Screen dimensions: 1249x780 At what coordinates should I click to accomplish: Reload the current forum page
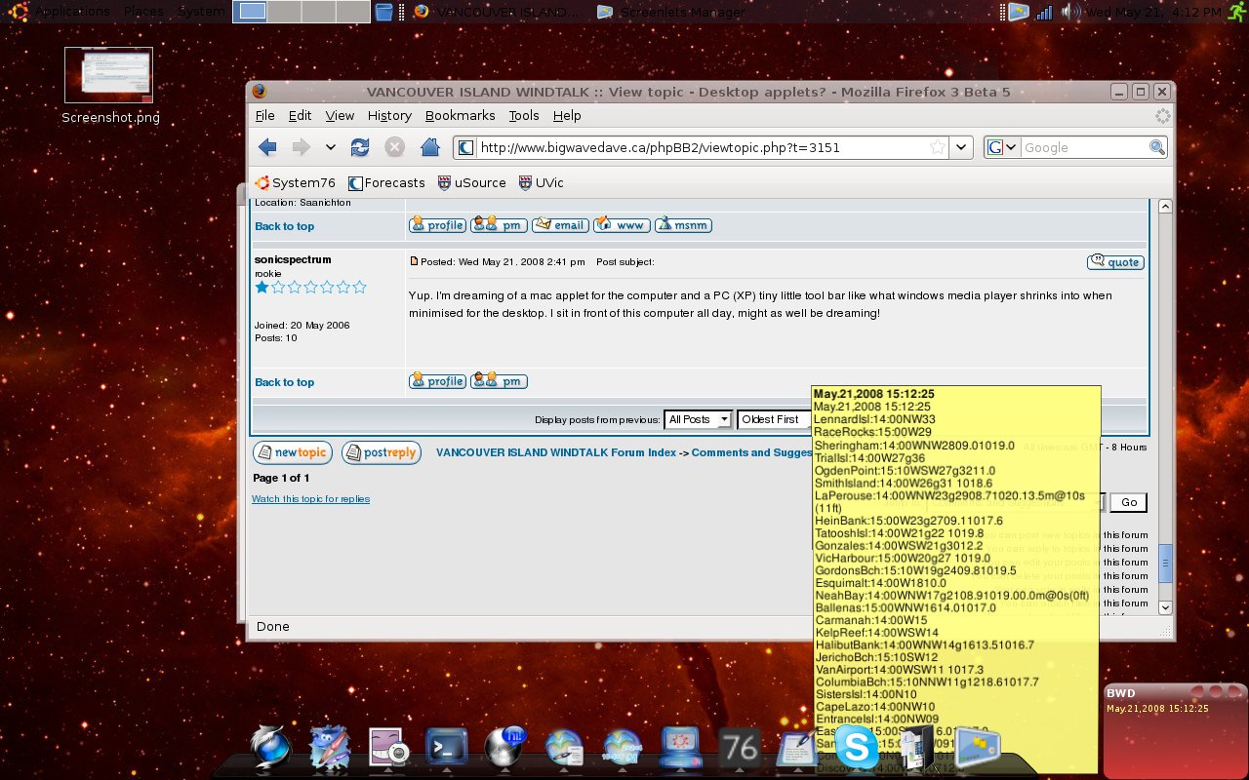tap(360, 147)
